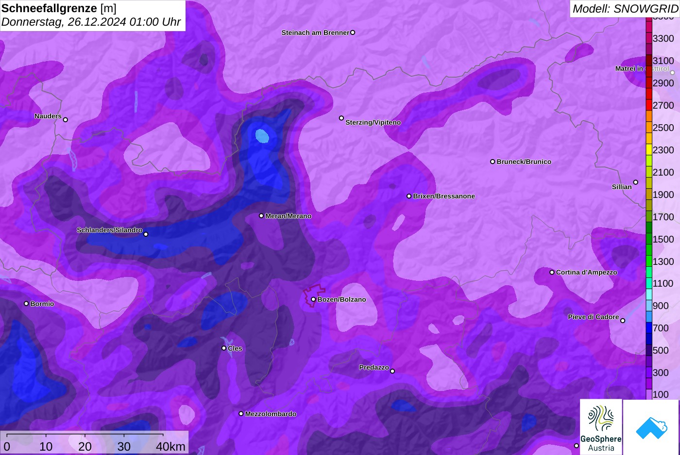The image size is (680, 455).
Task: Click the Sterzing/Vipiteno label
Action: (x=373, y=122)
